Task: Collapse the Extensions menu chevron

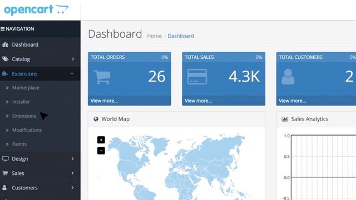Action: click(72, 73)
